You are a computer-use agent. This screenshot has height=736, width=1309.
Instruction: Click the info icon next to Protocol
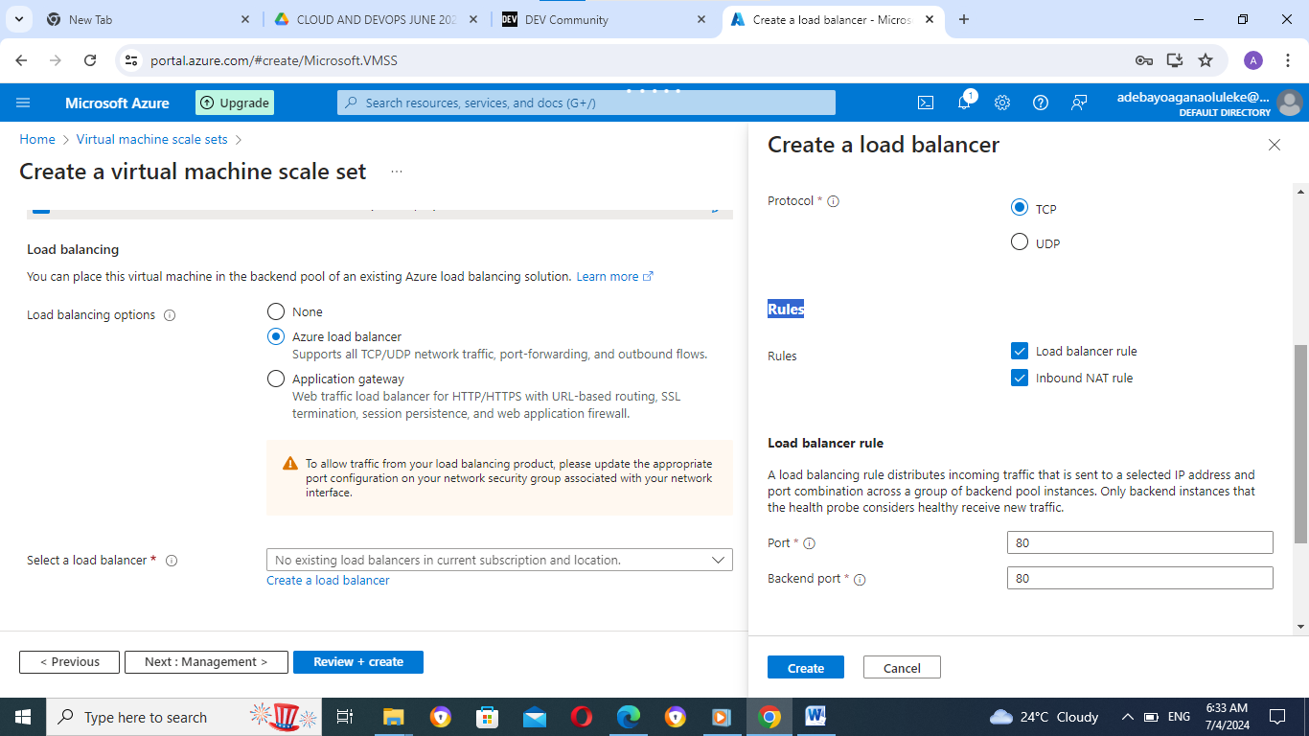[x=833, y=201]
